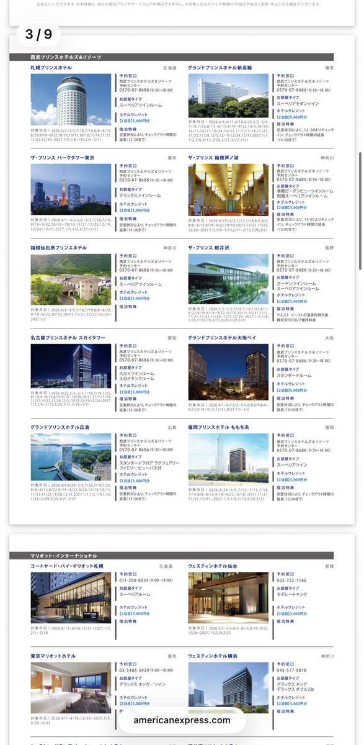This screenshot has height=745, width=364.
Task: Click the 広島 prefecture label
Action: click(x=172, y=428)
